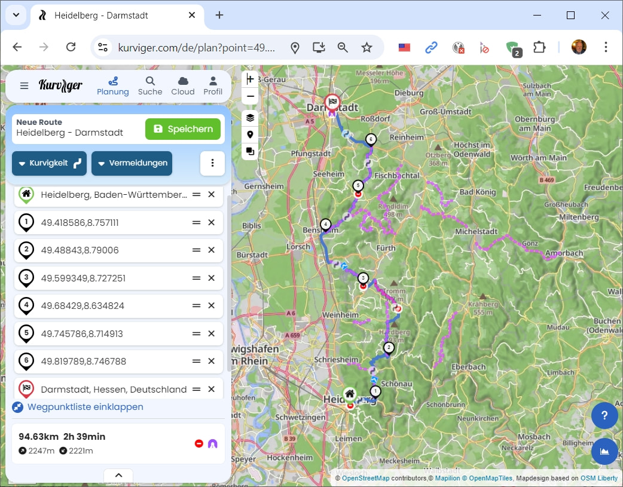Screen dimensions: 623x487
Task: Click the map location pin button
Action: 250,134
